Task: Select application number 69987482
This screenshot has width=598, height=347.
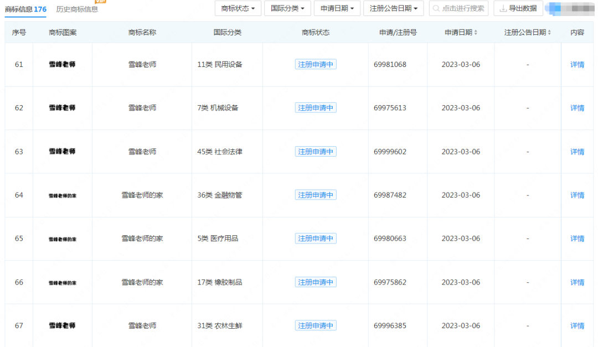Action: click(390, 195)
